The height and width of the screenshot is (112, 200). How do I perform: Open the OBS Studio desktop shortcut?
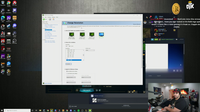tap(15, 41)
